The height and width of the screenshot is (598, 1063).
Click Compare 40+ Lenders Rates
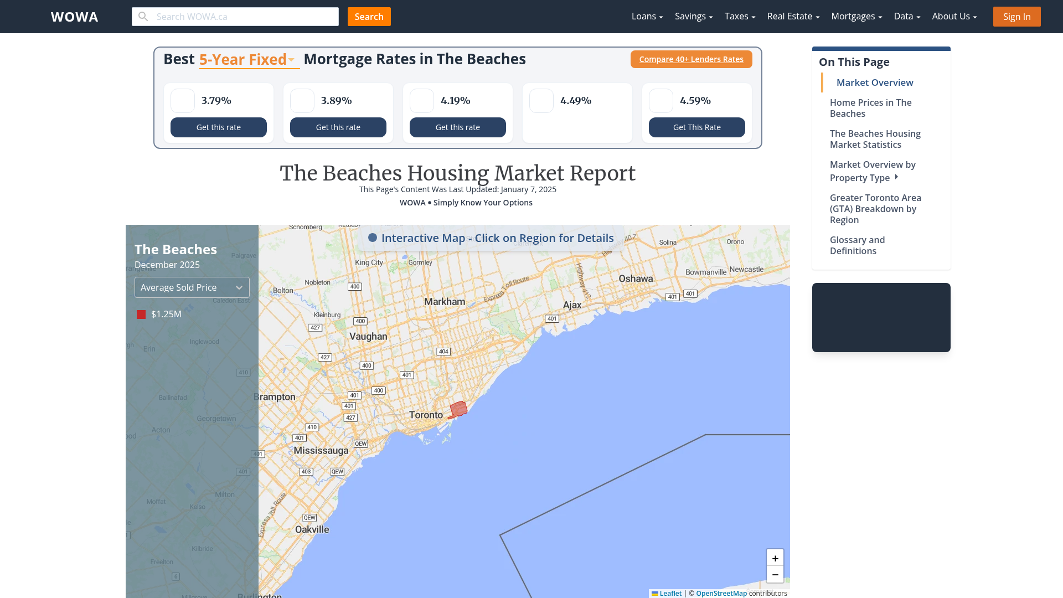(x=691, y=59)
